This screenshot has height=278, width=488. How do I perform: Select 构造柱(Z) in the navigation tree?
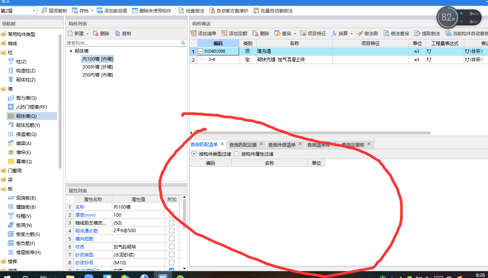pos(25,71)
